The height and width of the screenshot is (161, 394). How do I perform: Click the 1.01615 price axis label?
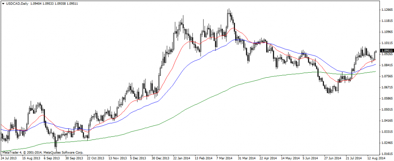386,153
